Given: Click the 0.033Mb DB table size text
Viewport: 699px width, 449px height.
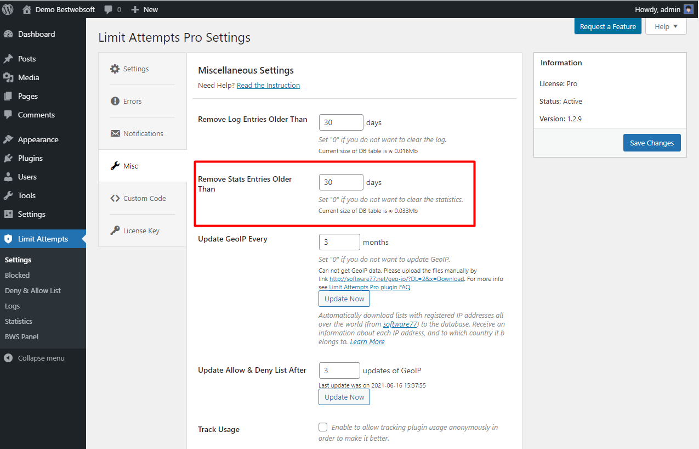Looking at the screenshot, I should click(x=369, y=211).
